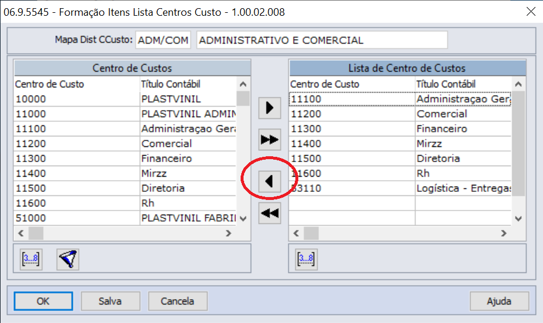Click the Centro de Custo column header in left list
The image size is (543, 323).
tap(77, 84)
